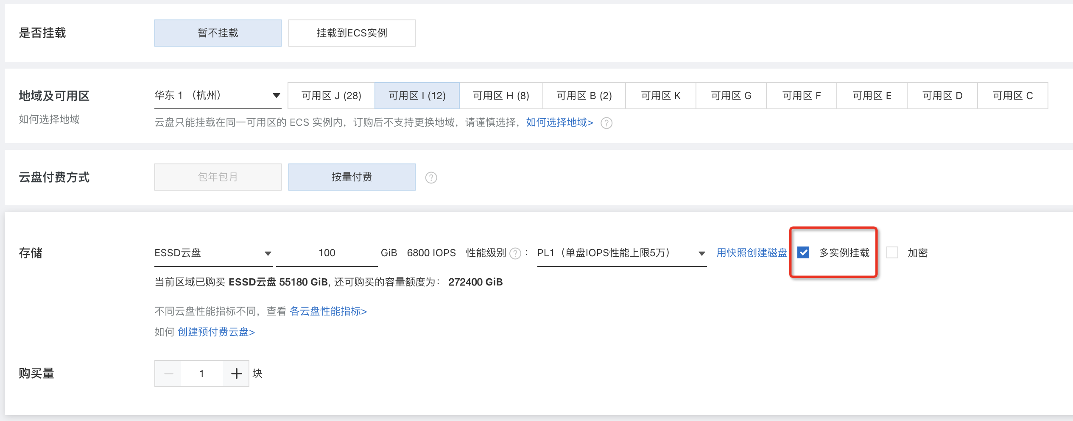Click the question mark icon next to 性能级别
Viewport: 1073px width, 421px height.
click(x=514, y=253)
